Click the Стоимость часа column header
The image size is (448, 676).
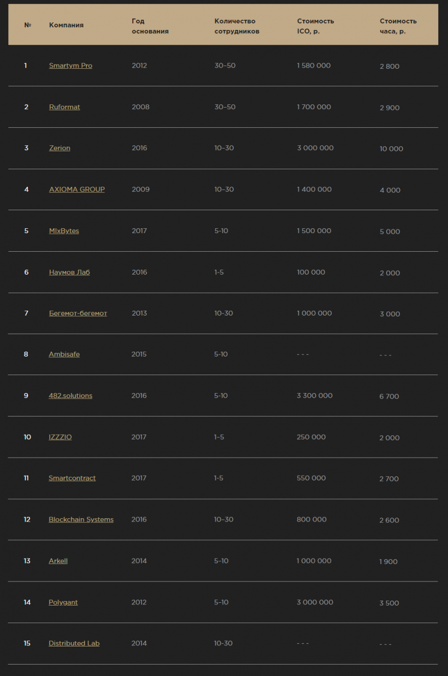(x=398, y=26)
